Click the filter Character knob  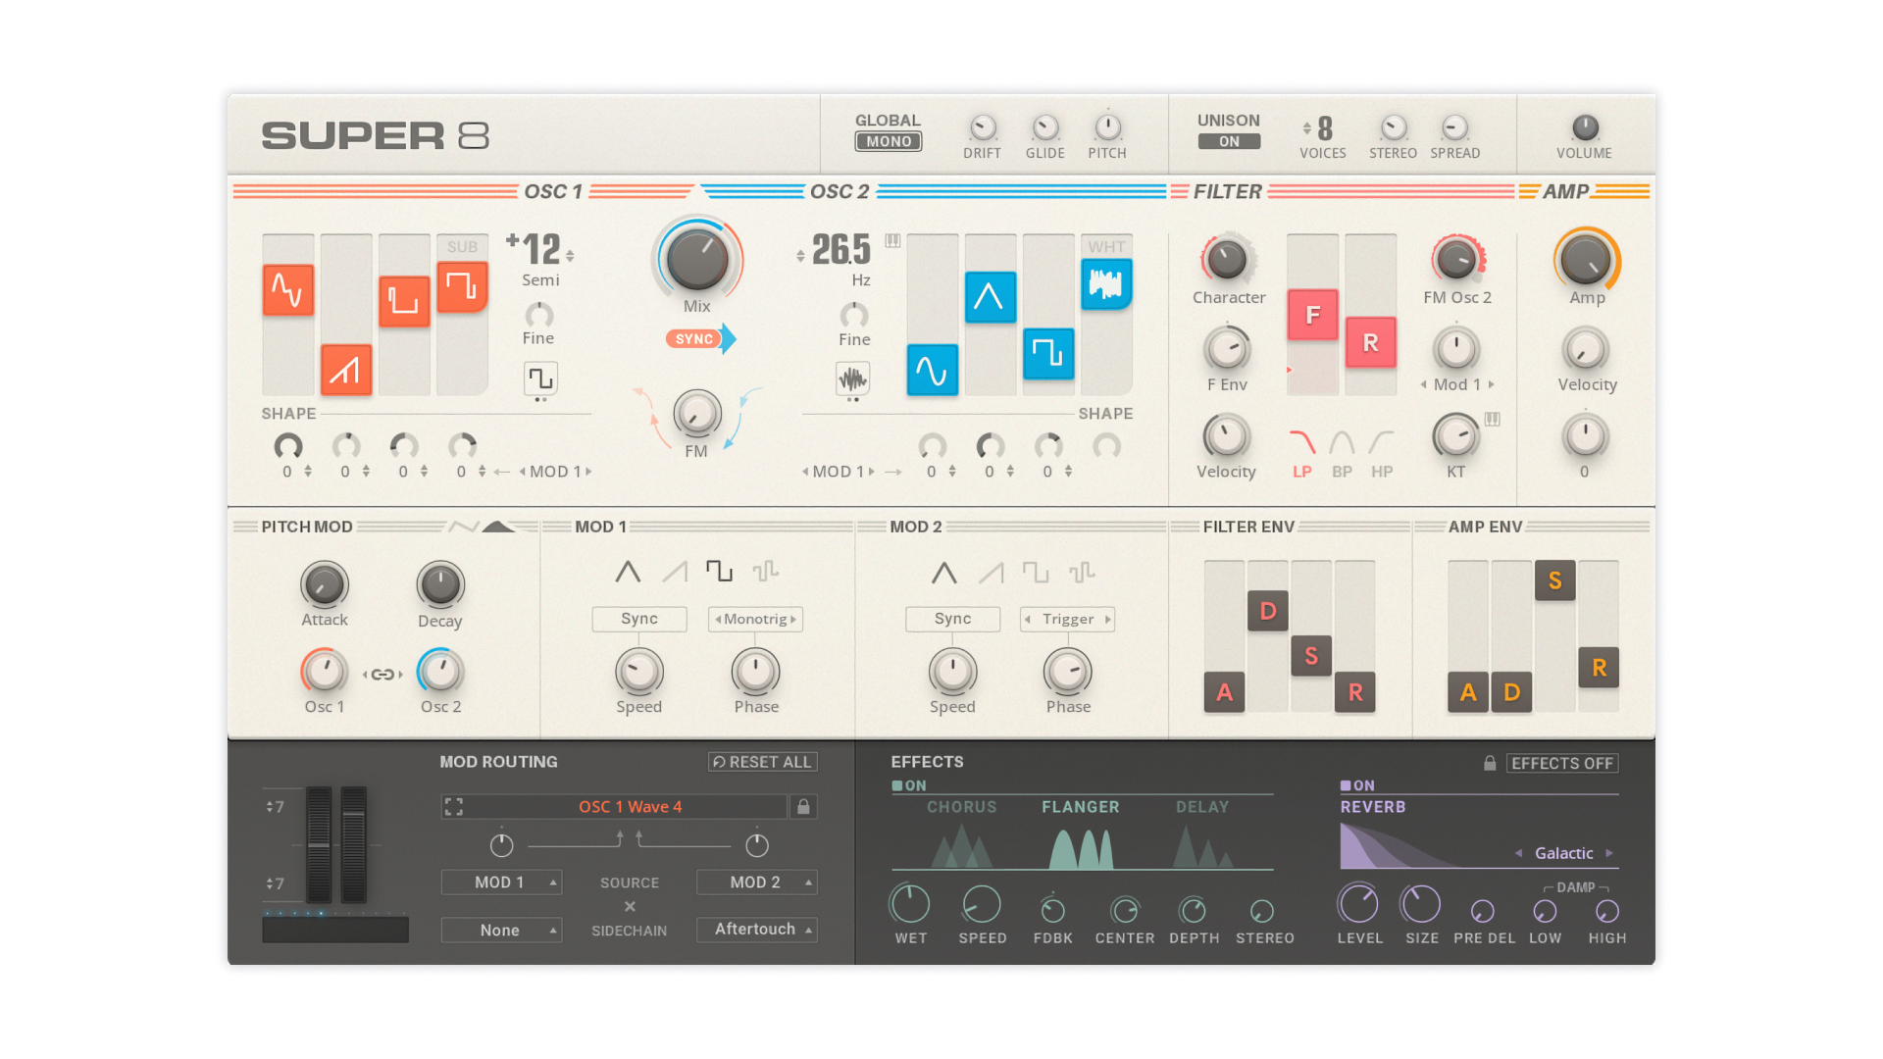(x=1227, y=259)
